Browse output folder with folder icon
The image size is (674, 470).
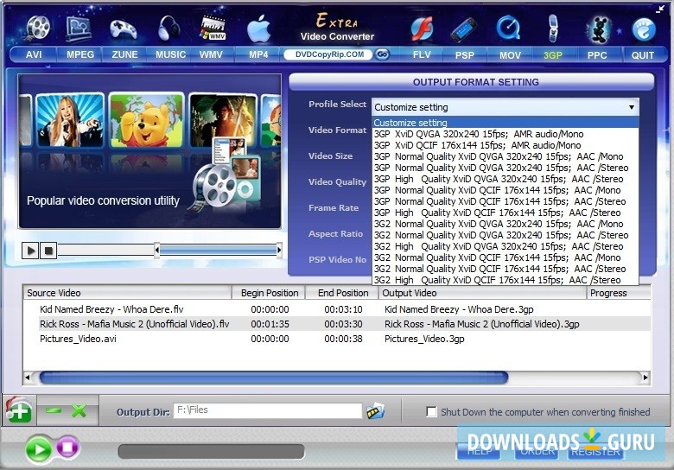(375, 410)
